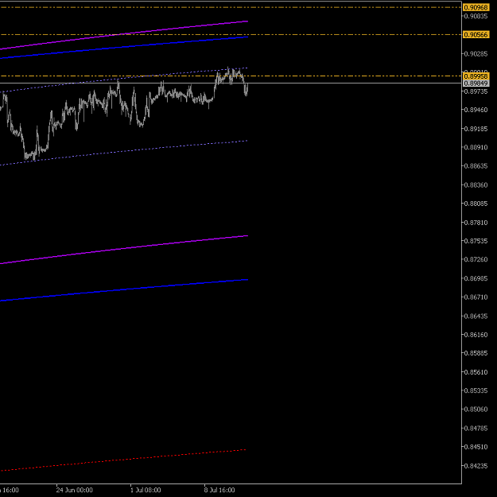The height and width of the screenshot is (497, 497).
Task: Click the 0.86985 price scale value
Action: [476, 278]
